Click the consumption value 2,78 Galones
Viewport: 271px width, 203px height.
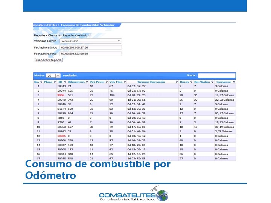coord(224,132)
